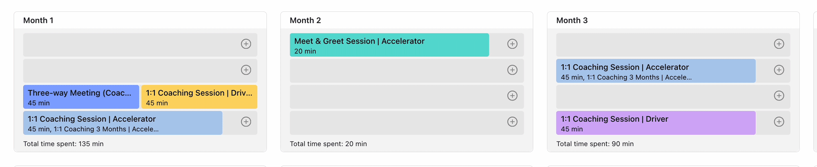Click plus icon in Month 2's third row
This screenshot has height=167, width=817.
pos(512,96)
